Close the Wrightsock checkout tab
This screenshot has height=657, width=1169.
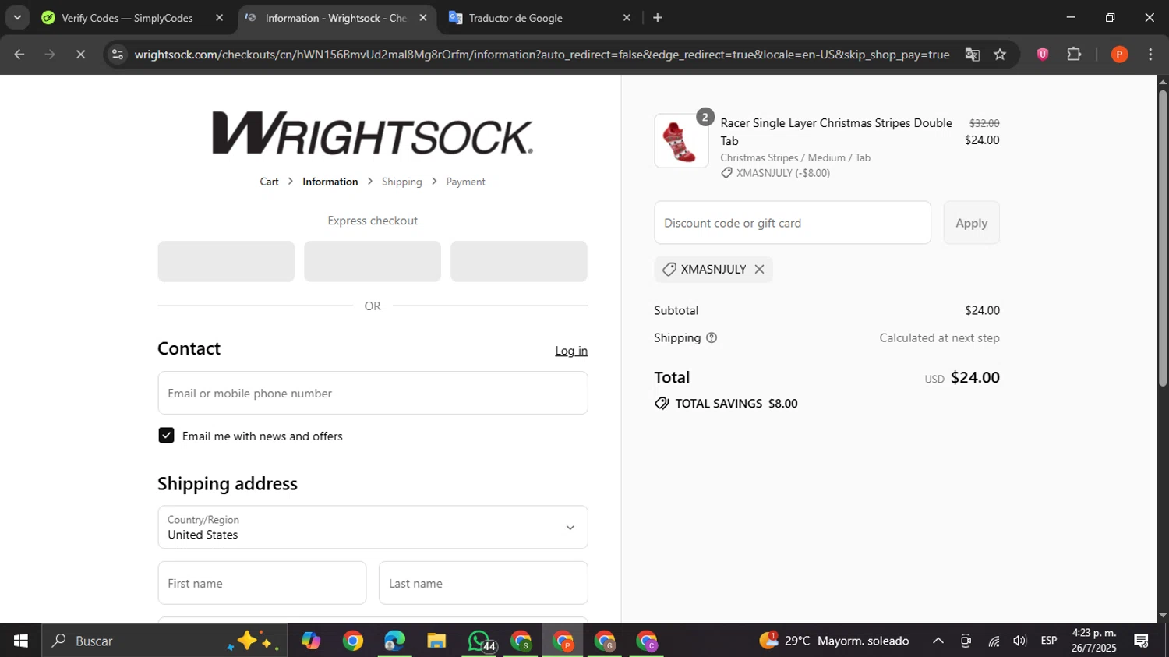point(423,18)
